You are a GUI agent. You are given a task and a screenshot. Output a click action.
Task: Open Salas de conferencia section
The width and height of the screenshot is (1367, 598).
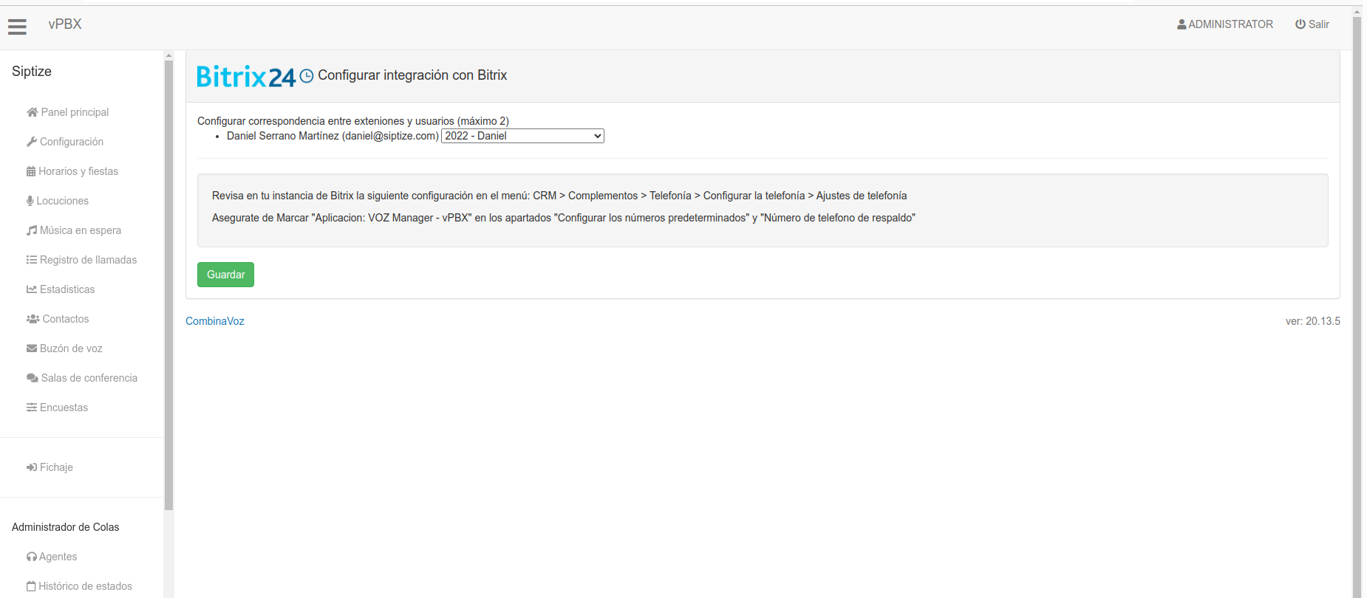[89, 378]
